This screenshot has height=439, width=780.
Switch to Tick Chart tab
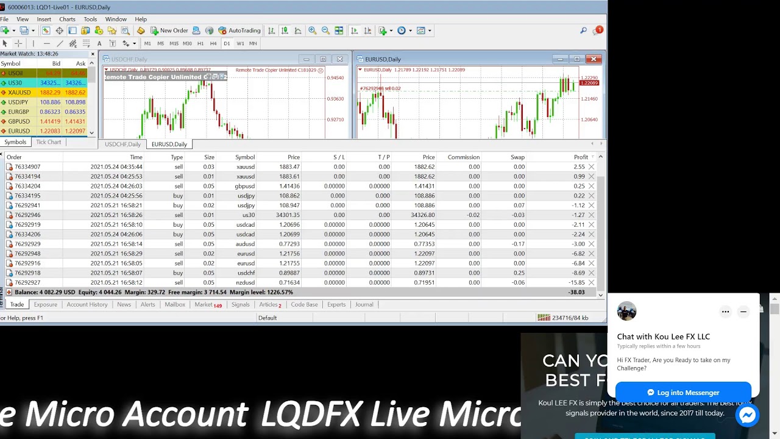click(x=49, y=142)
